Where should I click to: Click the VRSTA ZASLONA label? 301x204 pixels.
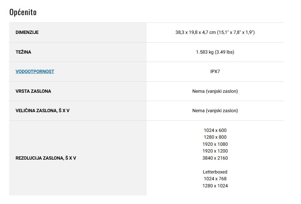(33, 91)
